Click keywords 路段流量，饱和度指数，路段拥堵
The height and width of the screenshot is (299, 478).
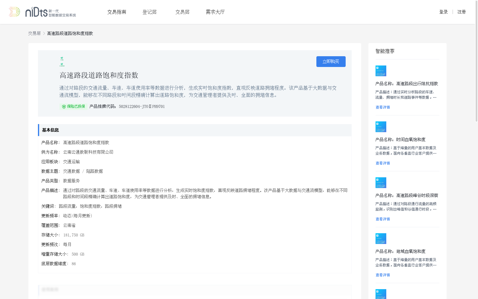point(90,206)
